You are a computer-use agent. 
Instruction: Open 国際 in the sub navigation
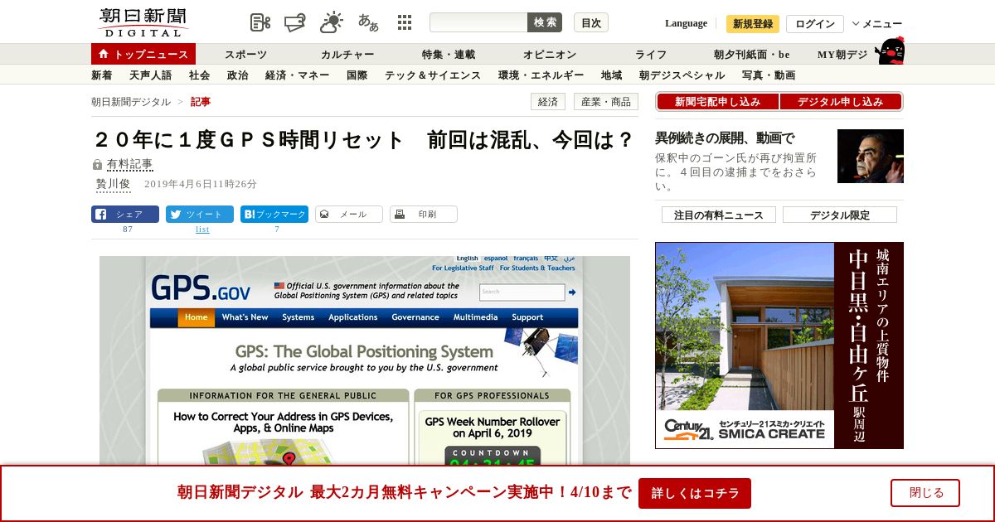357,75
